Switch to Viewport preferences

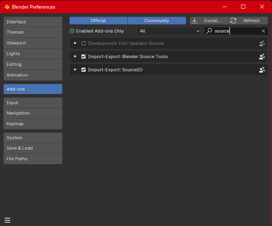coord(33,43)
